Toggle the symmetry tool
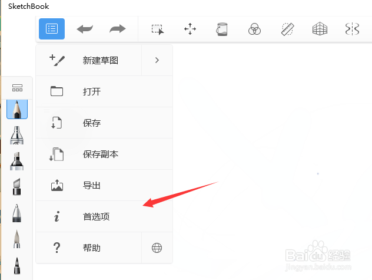The image size is (372, 280). pos(352,29)
